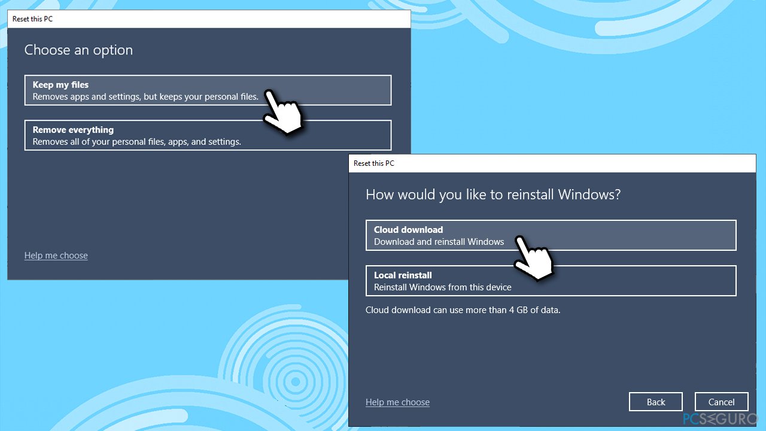The width and height of the screenshot is (766, 431).
Task: Go Back in the reinstall Windows dialog
Action: [x=656, y=402]
